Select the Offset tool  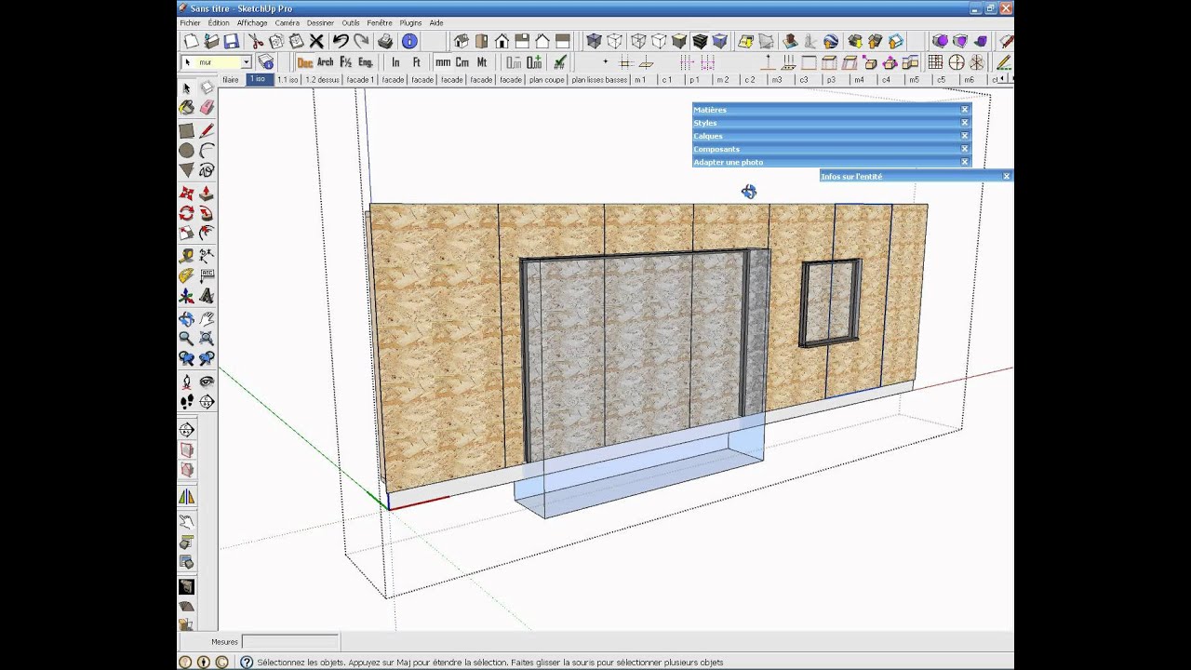point(207,233)
